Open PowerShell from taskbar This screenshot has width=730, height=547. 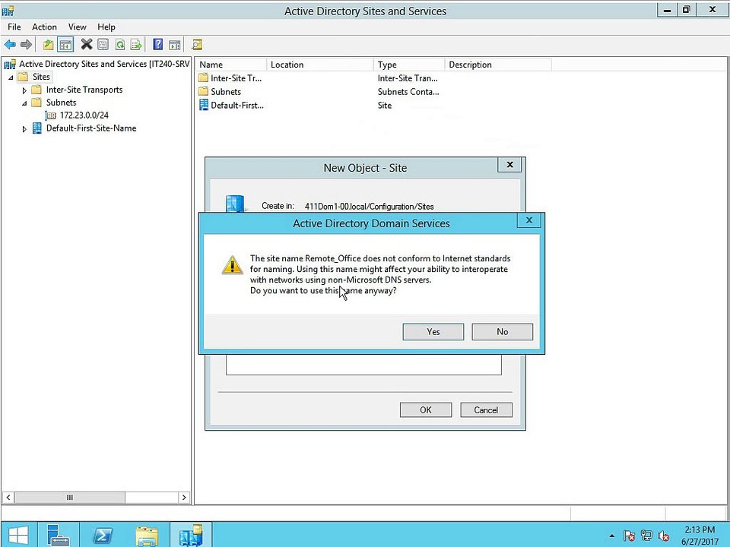click(x=103, y=534)
